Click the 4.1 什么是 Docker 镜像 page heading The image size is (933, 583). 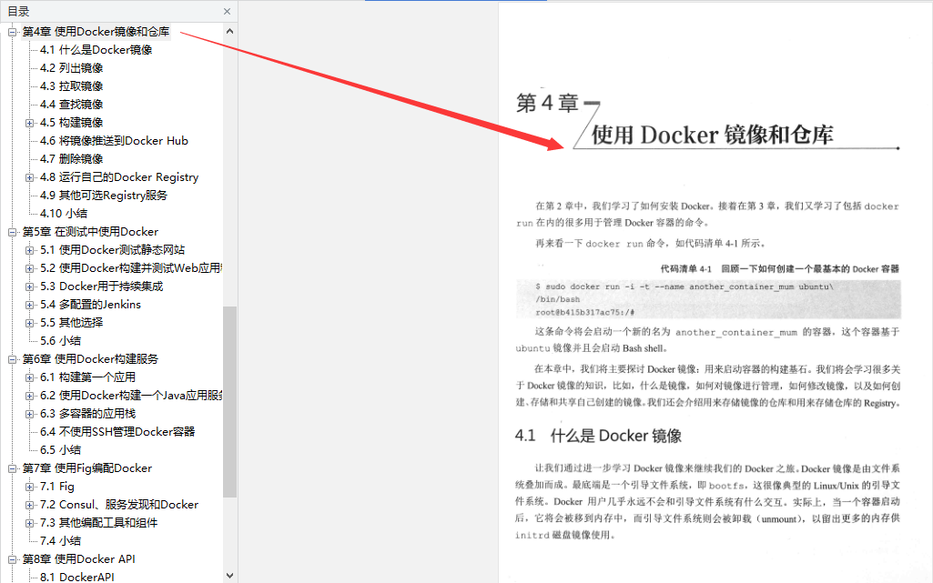click(598, 436)
